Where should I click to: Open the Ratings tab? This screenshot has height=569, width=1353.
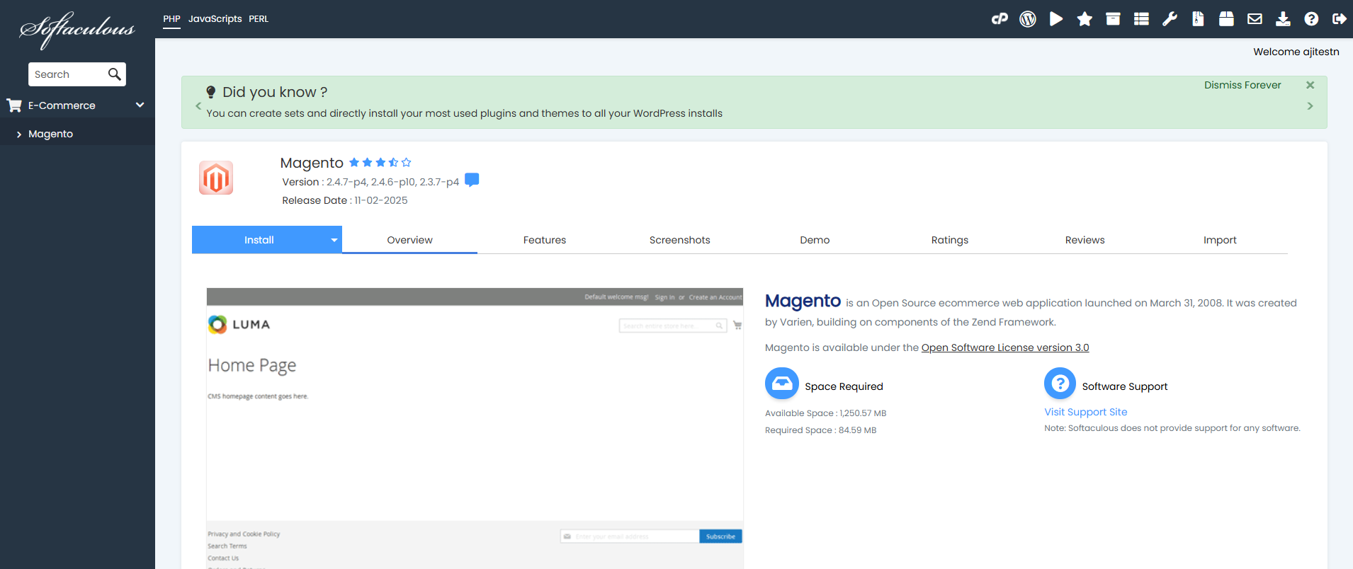pyautogui.click(x=950, y=240)
